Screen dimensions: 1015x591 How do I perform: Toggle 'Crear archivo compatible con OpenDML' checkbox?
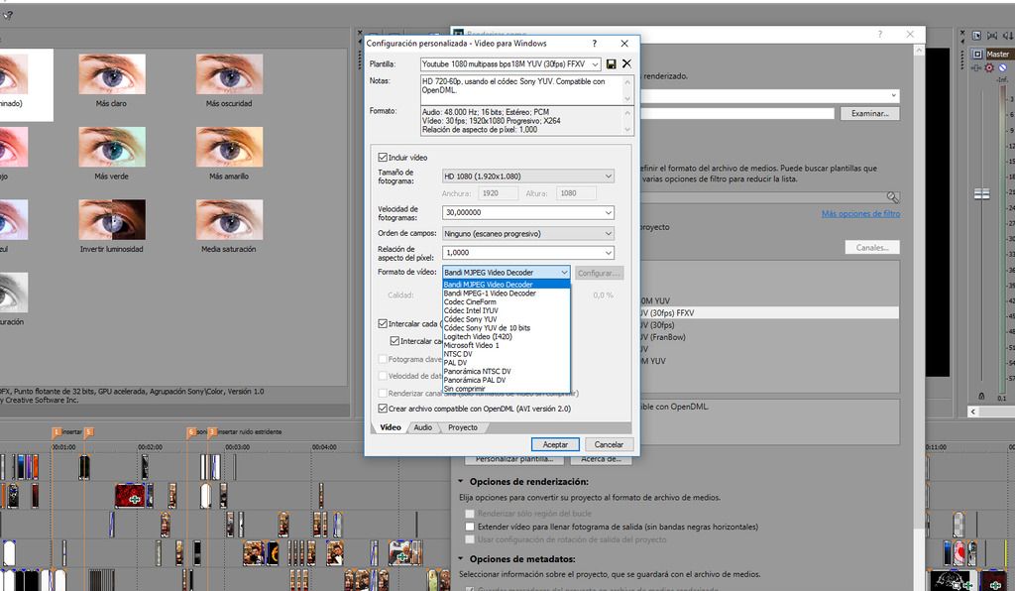pos(383,409)
